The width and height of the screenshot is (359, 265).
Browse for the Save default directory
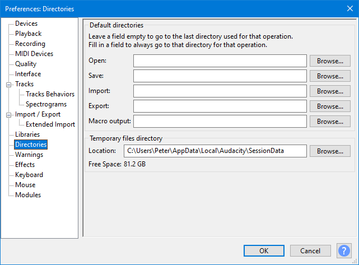pyautogui.click(x=330, y=76)
